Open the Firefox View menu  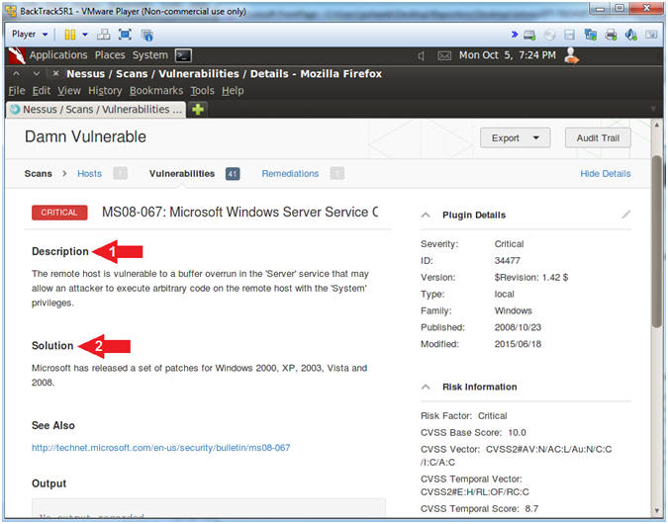click(x=69, y=91)
